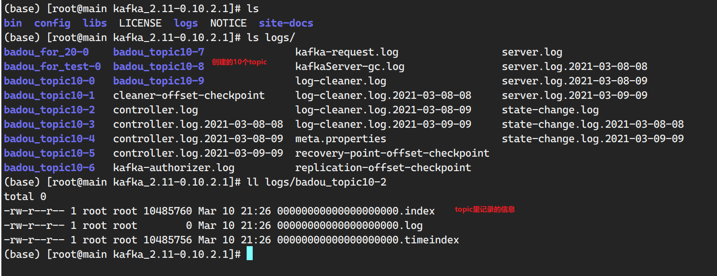Screen dimensions: 717x276
Task: Click the badou_topic10-9 directory name
Action: [x=159, y=81]
